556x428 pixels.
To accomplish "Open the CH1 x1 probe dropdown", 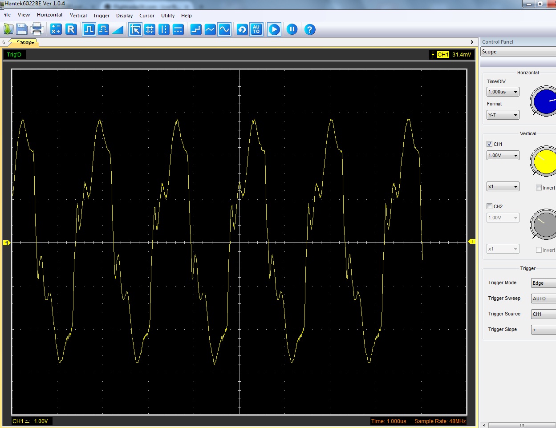I will pos(503,186).
